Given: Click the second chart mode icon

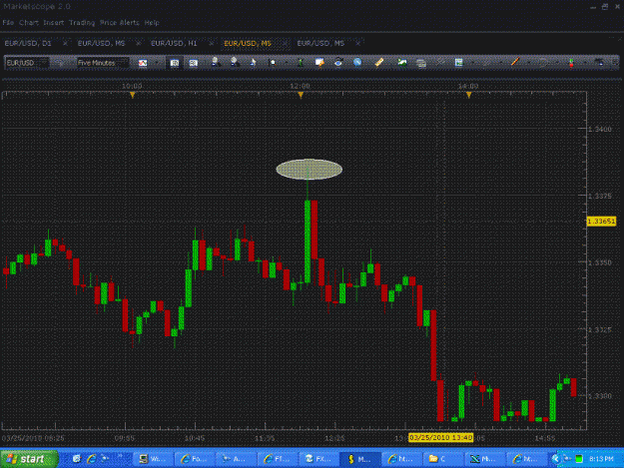Looking at the screenshot, I should (x=194, y=63).
